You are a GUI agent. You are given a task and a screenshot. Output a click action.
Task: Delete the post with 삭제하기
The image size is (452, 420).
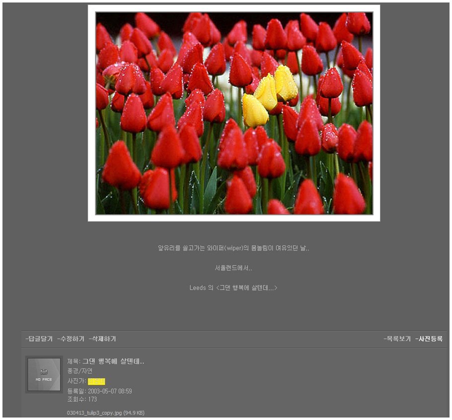coord(102,339)
